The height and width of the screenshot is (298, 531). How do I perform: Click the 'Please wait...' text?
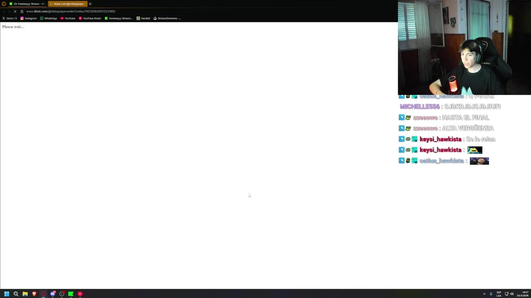point(13,26)
